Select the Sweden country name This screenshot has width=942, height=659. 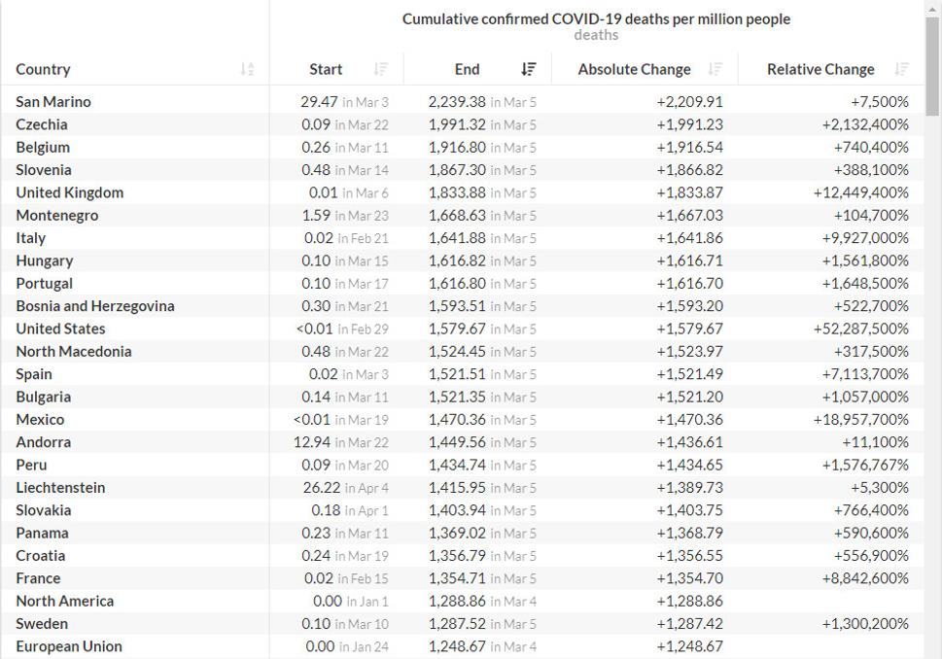click(x=42, y=624)
